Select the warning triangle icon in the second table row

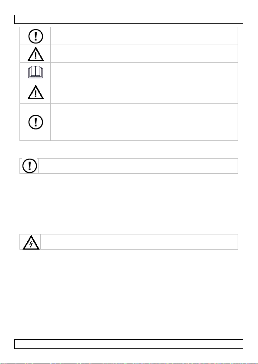[x=35, y=54]
